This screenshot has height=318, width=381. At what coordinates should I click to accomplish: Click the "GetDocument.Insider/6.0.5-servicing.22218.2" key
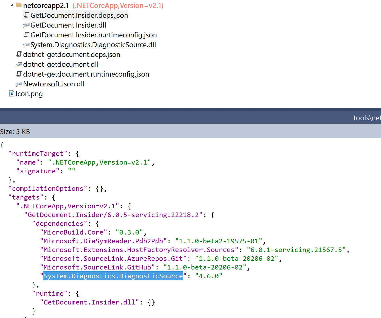113,215
